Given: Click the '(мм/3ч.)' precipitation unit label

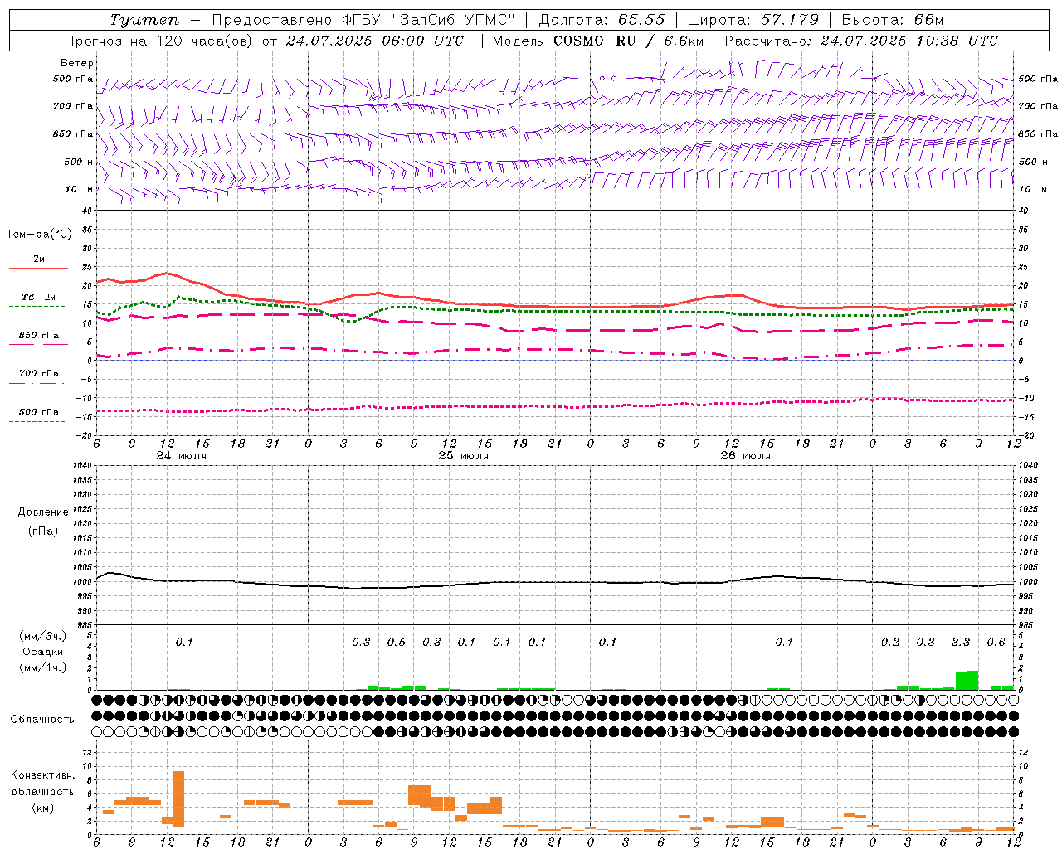Looking at the screenshot, I should click(42, 636).
